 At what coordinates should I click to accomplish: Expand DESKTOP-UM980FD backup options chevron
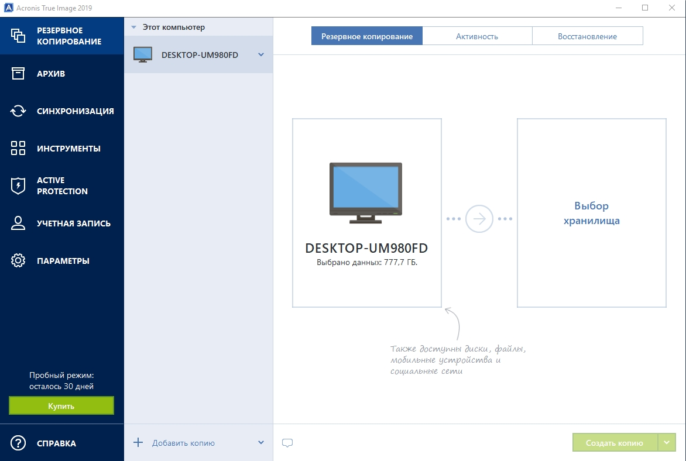pos(261,54)
